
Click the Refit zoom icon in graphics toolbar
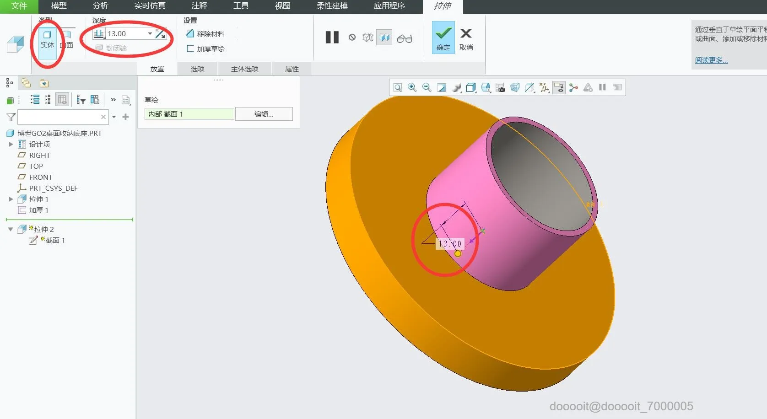point(397,87)
